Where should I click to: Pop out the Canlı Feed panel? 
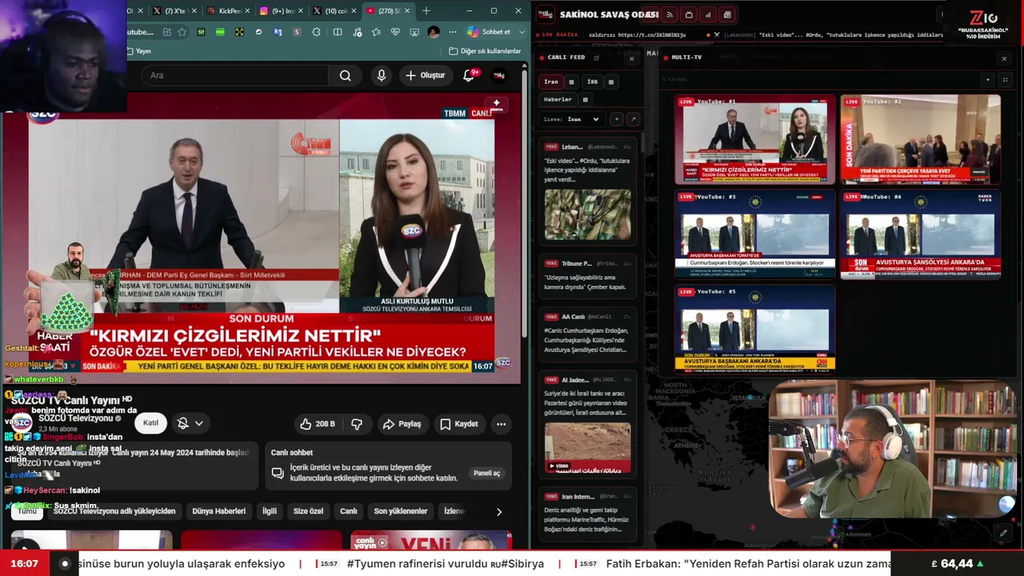(597, 58)
